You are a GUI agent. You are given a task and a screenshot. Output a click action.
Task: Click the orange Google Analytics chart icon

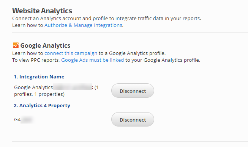tap(16, 45)
